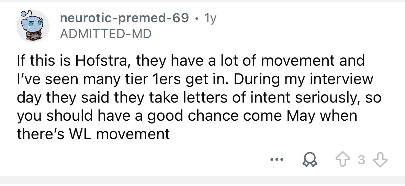The height and width of the screenshot is (186, 405).
Task: Downvote the comment about Hofstra
Action: 380,160
